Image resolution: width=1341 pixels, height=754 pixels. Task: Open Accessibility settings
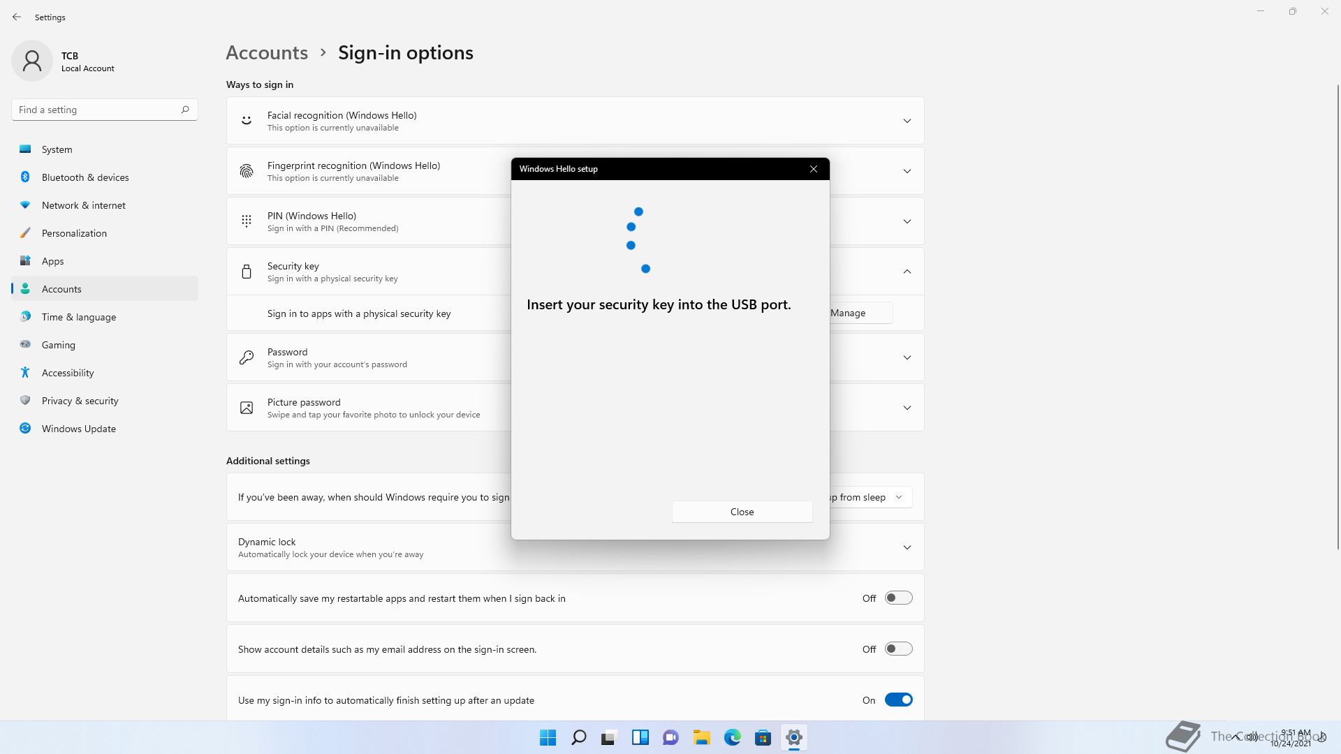[105, 373]
